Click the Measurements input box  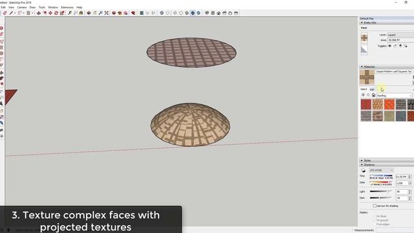pyautogui.click(x=395, y=230)
